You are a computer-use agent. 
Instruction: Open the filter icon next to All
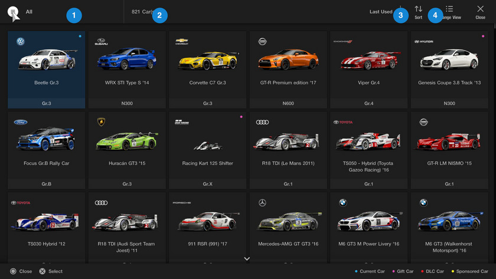[x=13, y=12]
